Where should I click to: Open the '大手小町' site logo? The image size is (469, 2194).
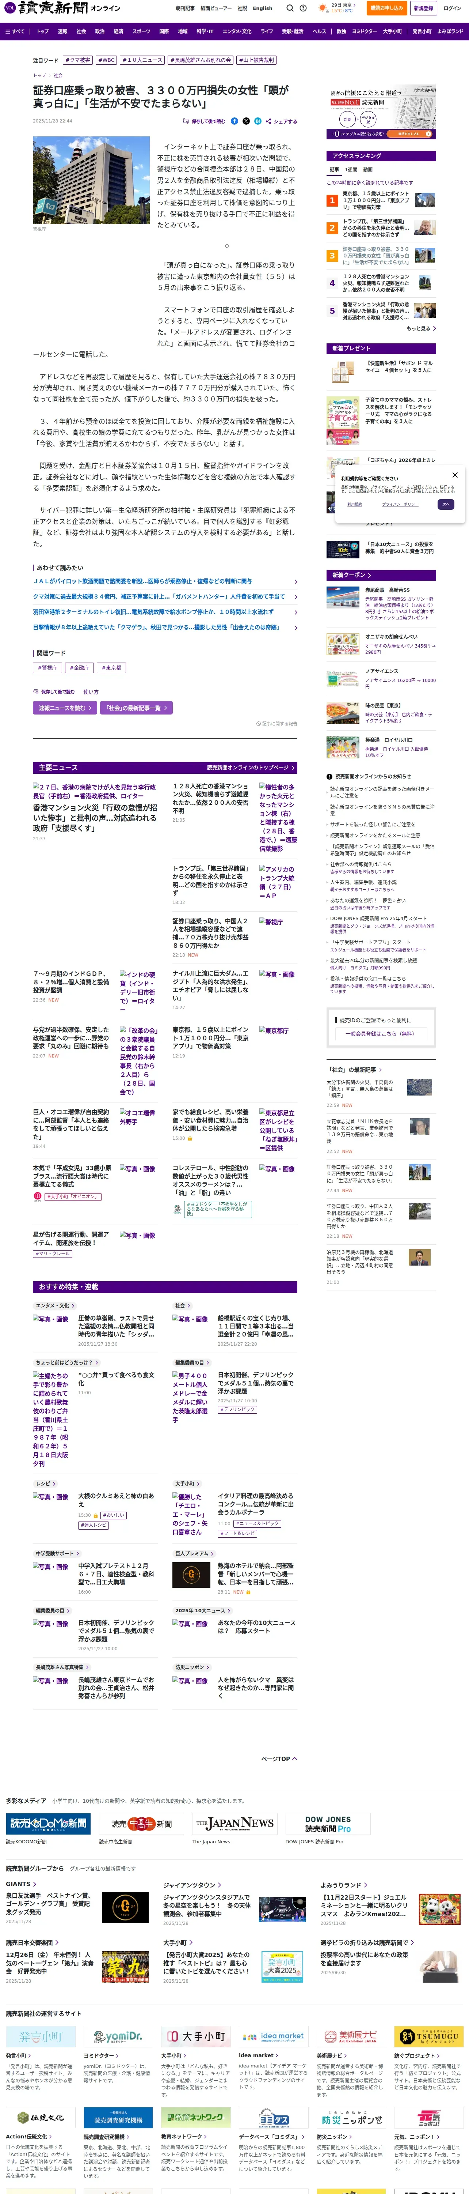click(196, 2036)
